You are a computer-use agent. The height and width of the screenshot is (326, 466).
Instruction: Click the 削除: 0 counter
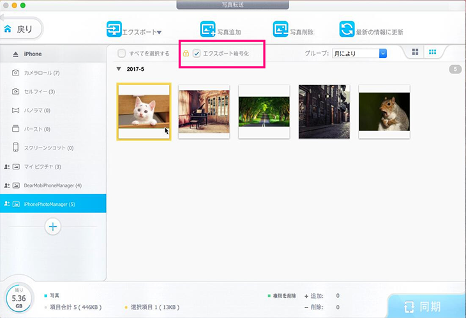(322, 307)
